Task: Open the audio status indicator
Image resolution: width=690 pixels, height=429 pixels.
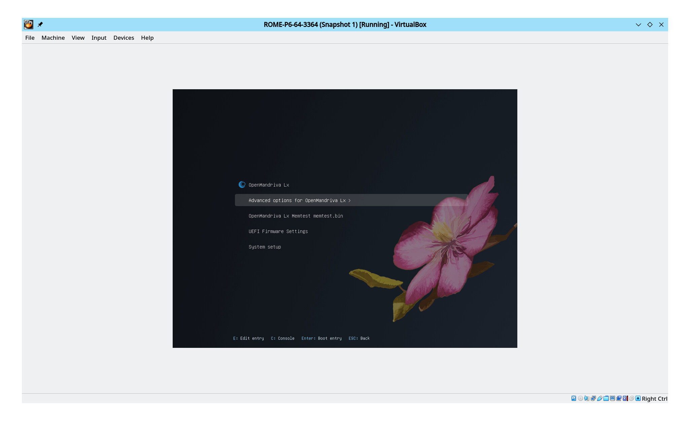Action: point(587,398)
